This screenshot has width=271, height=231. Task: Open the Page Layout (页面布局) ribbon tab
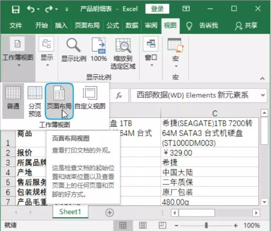pos(87,26)
